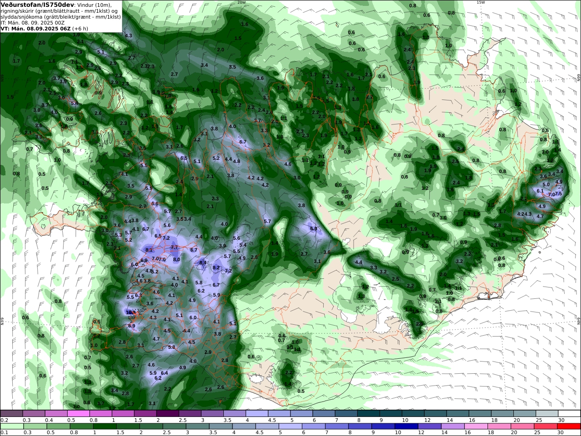The image size is (581, 436).
Task: Click the precipitation value '5.3'
Action: point(118,235)
